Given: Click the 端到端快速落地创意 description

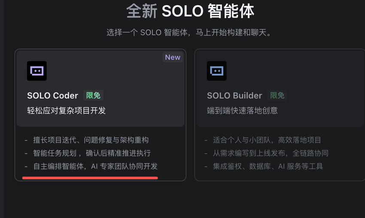Looking at the screenshot, I should click(242, 111).
